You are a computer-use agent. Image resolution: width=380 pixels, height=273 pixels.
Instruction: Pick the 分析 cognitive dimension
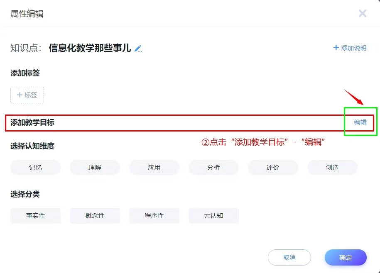coord(213,168)
